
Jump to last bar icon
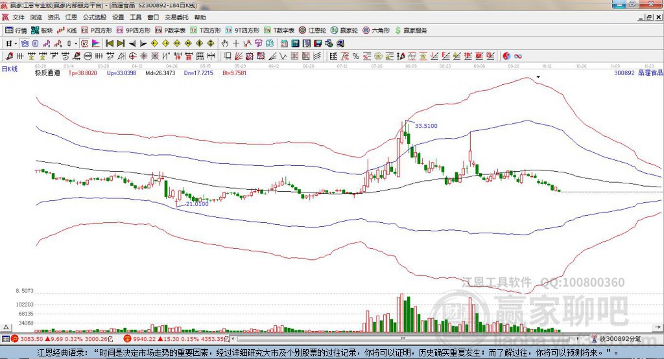(x=121, y=43)
